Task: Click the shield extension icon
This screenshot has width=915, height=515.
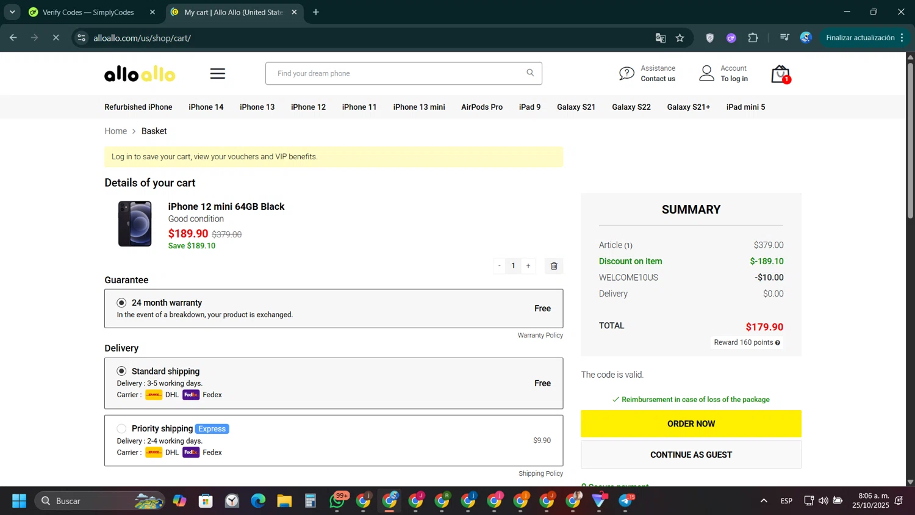Action: coord(709,38)
